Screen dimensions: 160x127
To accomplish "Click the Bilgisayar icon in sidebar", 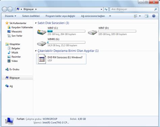I will 7,78.
